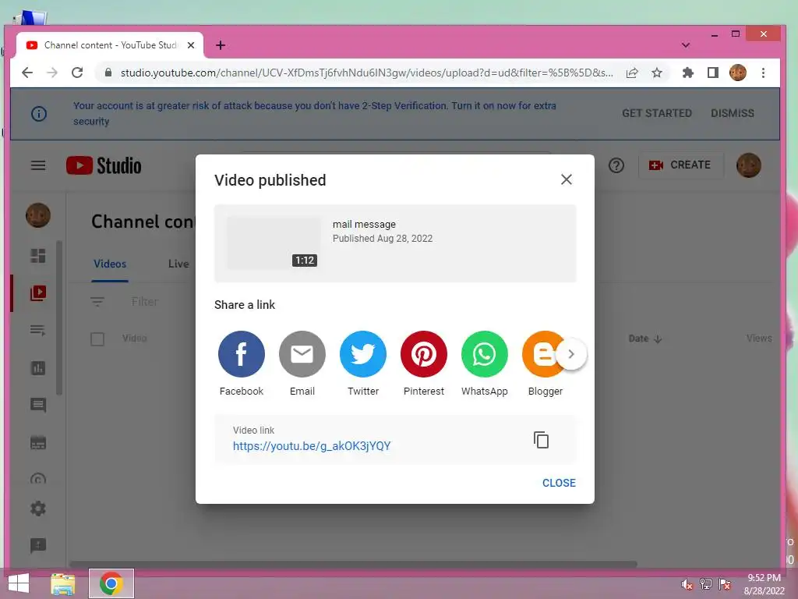Image resolution: width=798 pixels, height=599 pixels.
Task: Open the channel avatar in the sidebar
Action: [38, 215]
